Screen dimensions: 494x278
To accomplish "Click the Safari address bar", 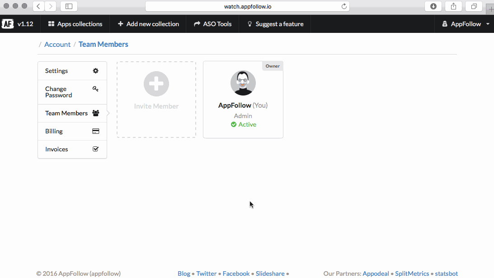I will click(x=247, y=6).
